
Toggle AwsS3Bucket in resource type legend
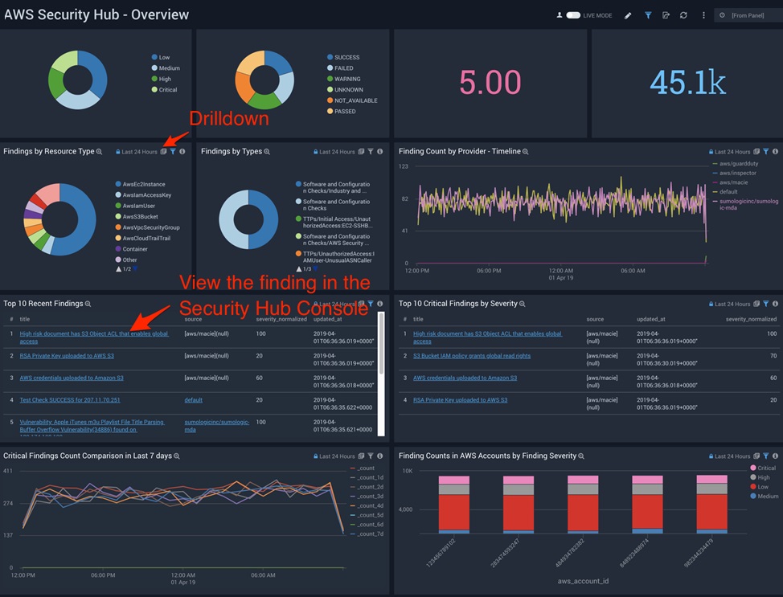click(x=137, y=217)
